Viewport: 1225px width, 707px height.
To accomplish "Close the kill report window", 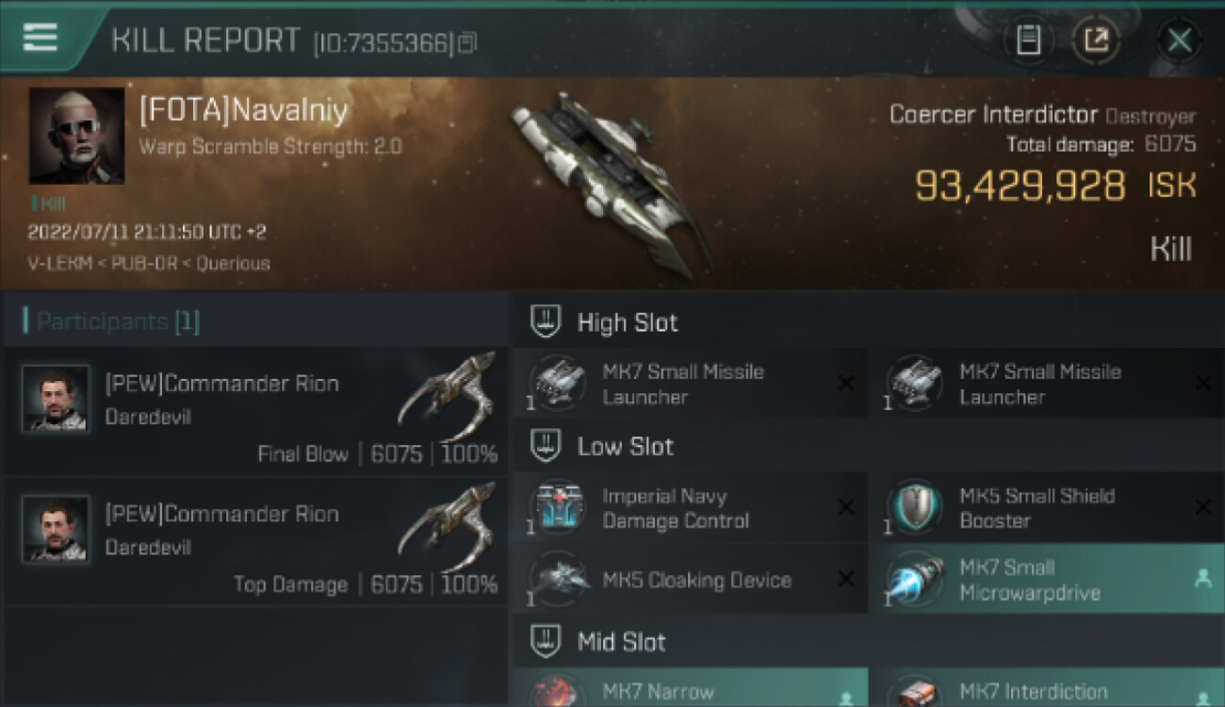I will (1179, 41).
